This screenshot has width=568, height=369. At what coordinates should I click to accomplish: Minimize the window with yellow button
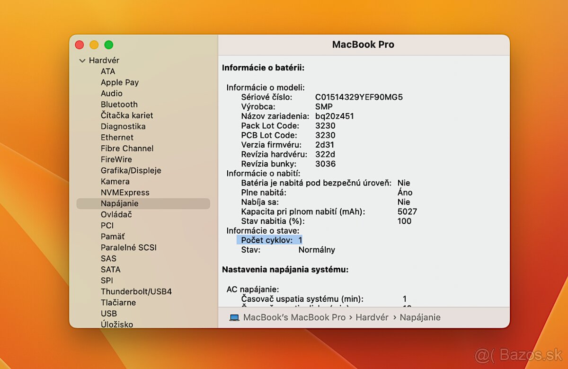point(94,45)
